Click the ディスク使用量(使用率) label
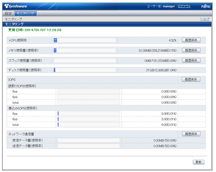The height and width of the screenshot is (172, 216). [x=25, y=70]
